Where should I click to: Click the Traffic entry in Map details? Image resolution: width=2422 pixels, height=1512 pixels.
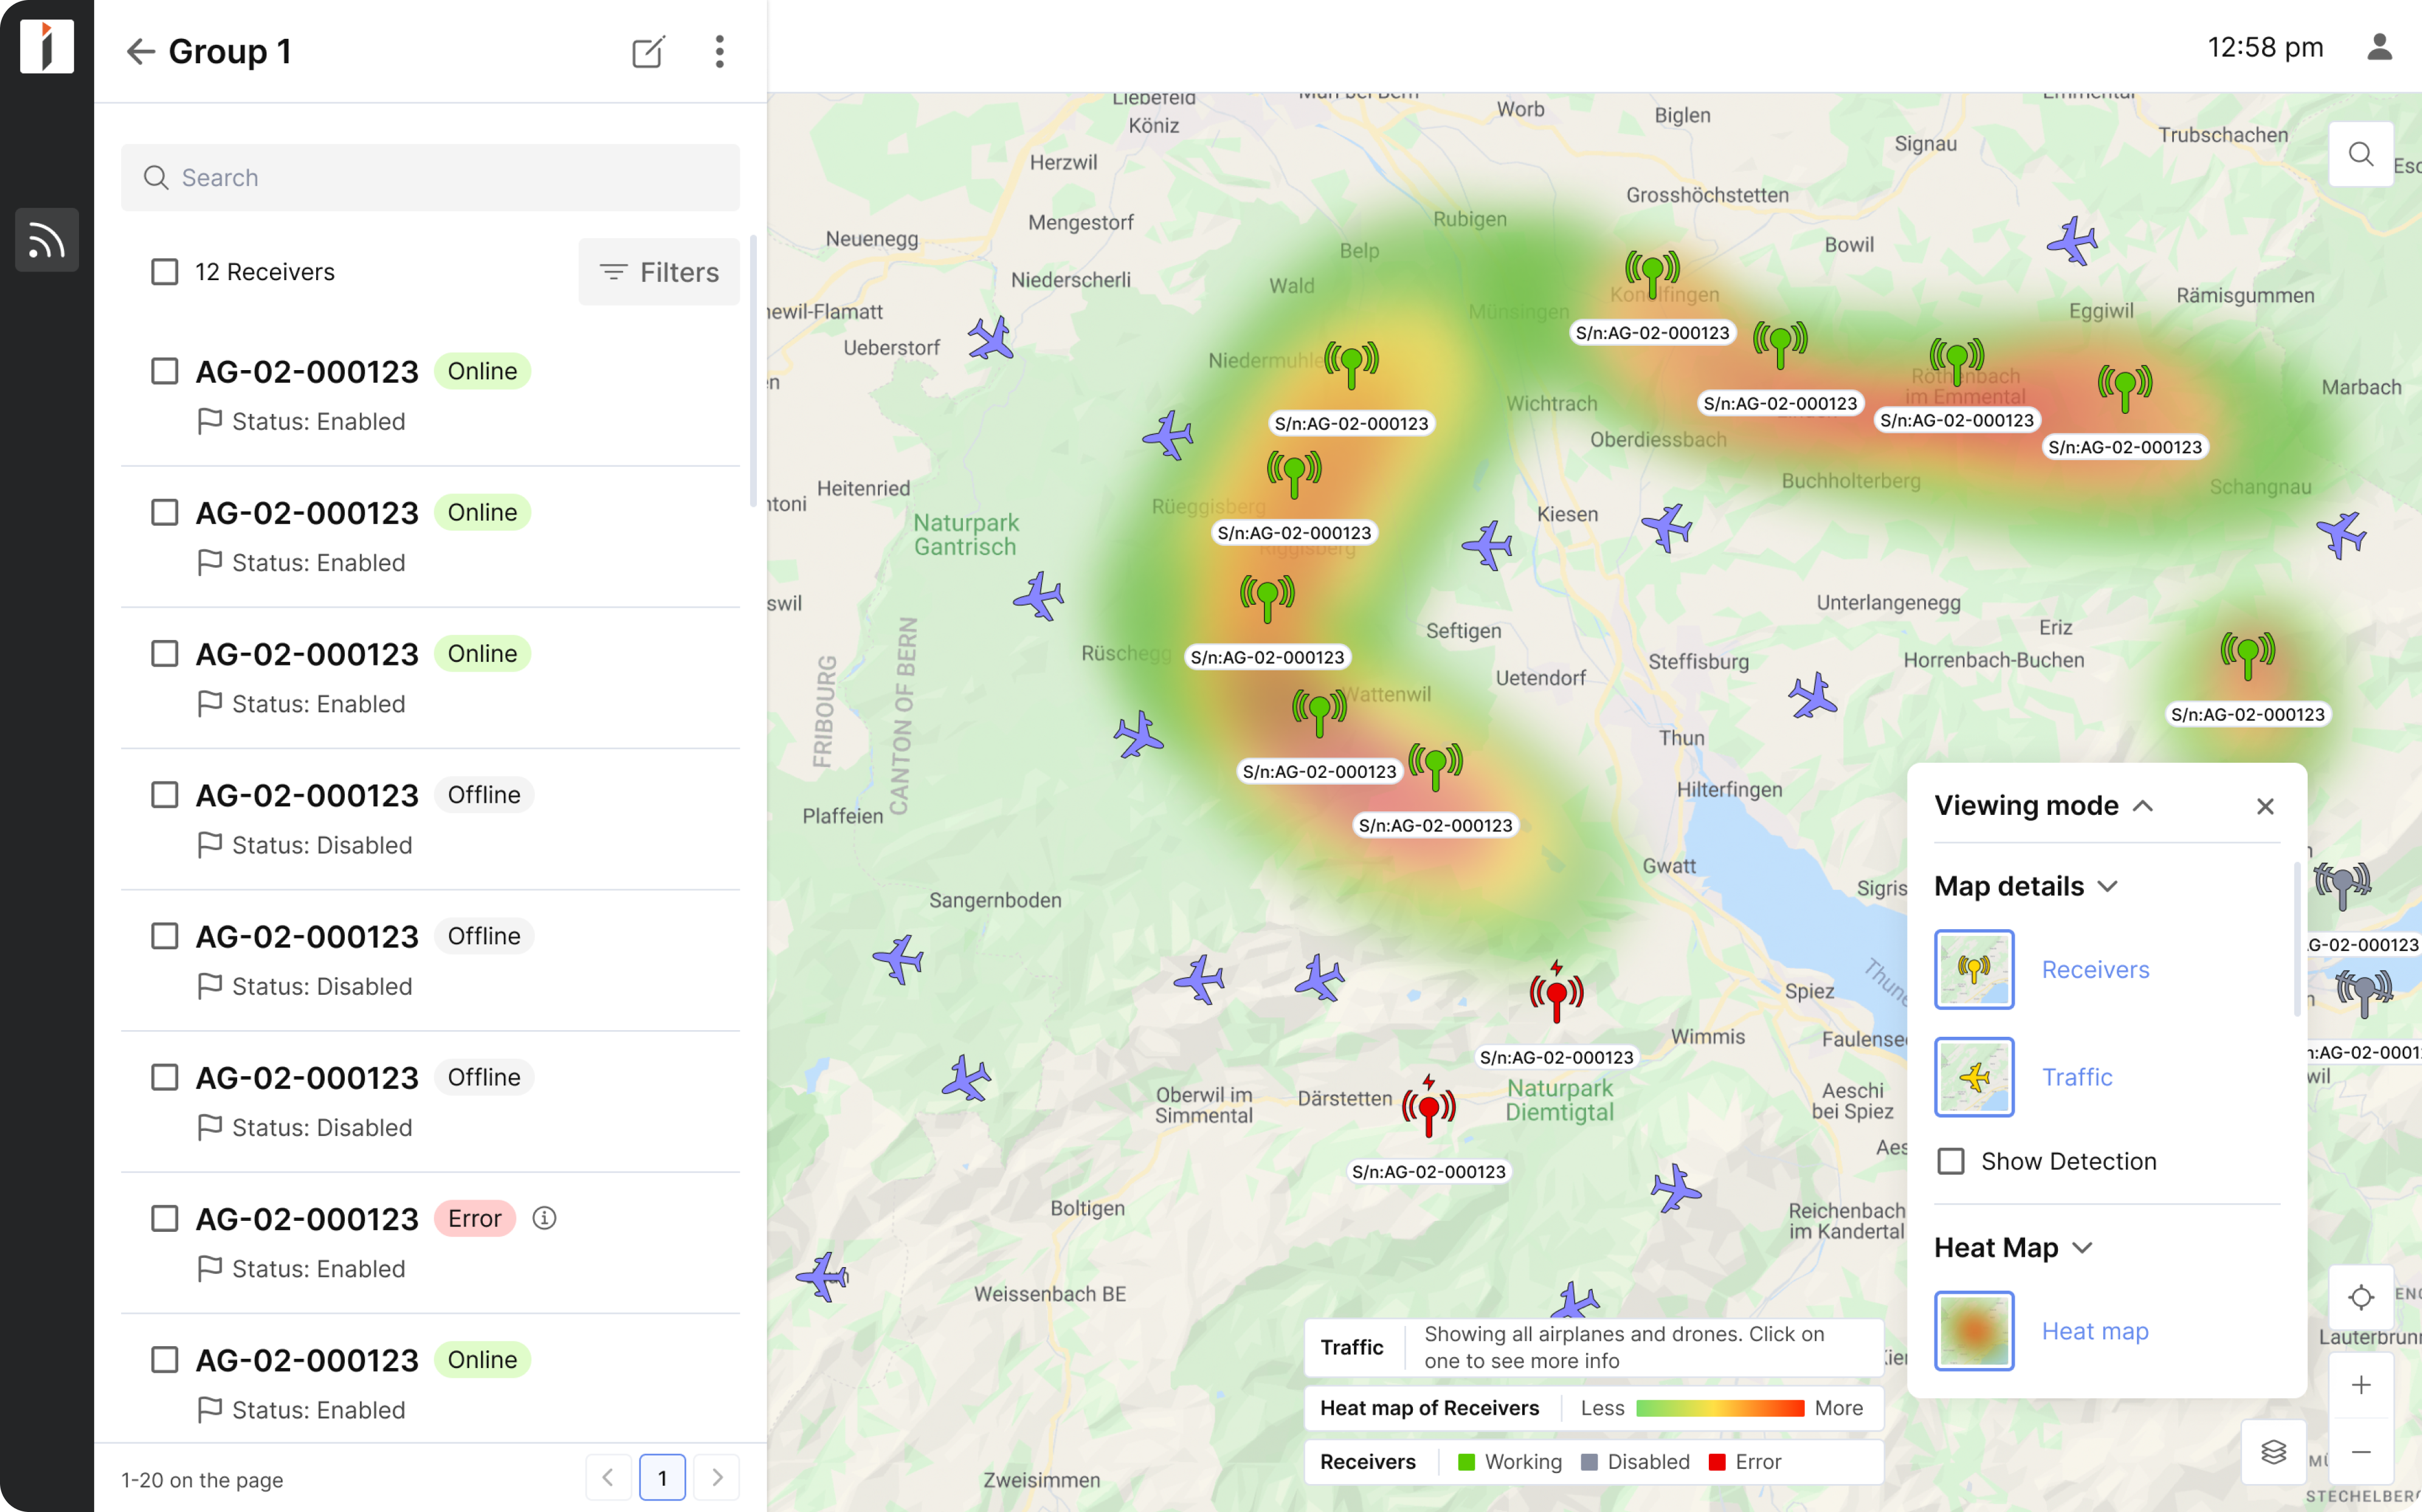[2078, 1077]
